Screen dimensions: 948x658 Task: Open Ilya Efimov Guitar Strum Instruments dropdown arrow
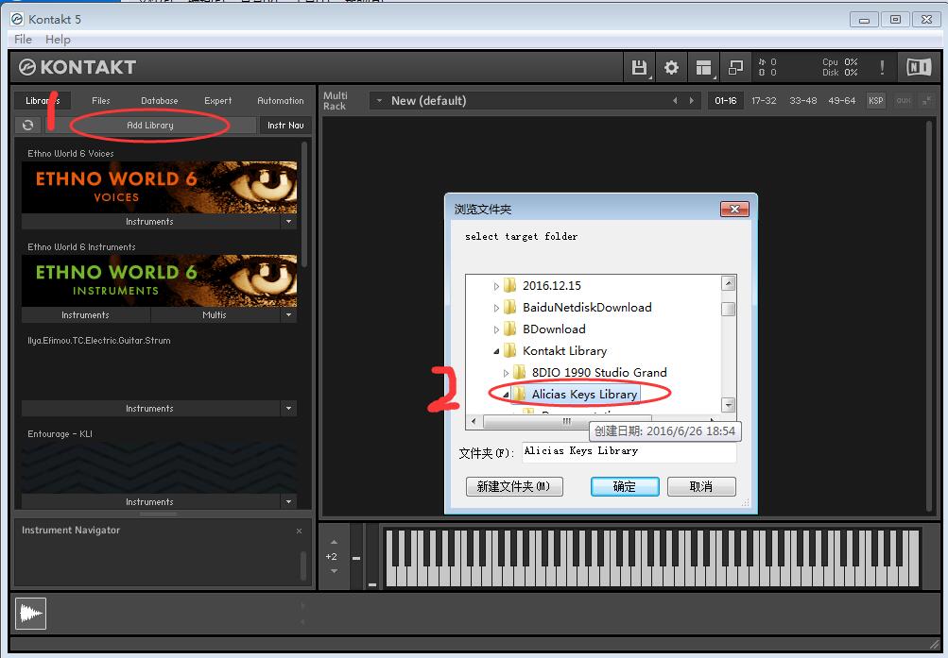point(289,409)
